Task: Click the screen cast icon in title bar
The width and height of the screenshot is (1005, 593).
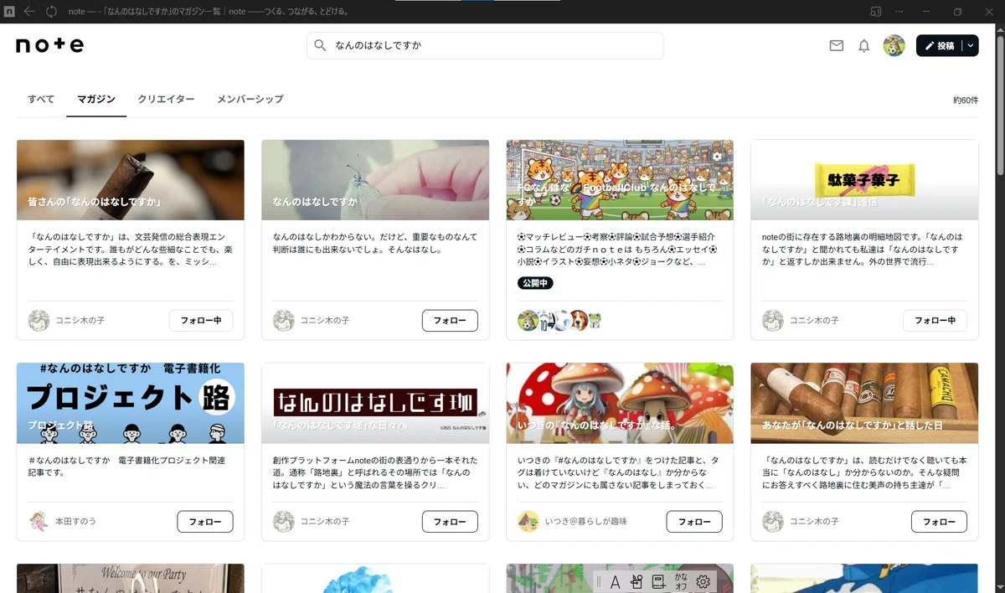Action: (875, 12)
